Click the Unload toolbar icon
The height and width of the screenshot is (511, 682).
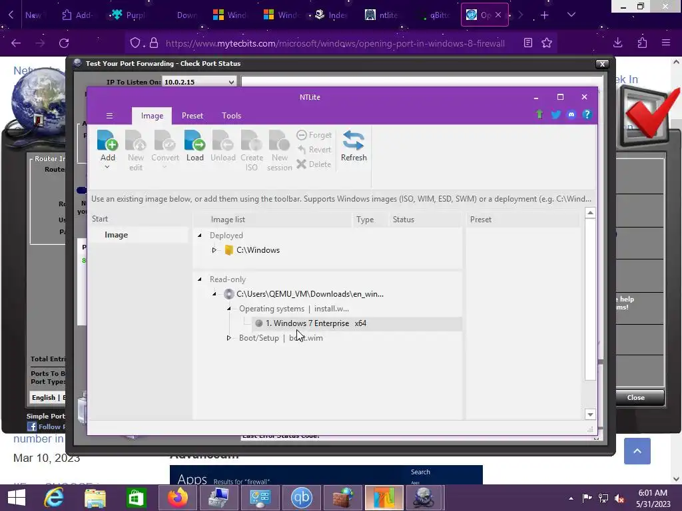pyautogui.click(x=223, y=146)
